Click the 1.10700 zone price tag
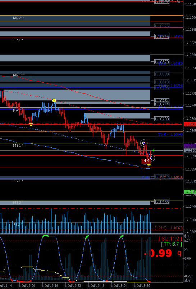196x289 pixels. point(162,119)
